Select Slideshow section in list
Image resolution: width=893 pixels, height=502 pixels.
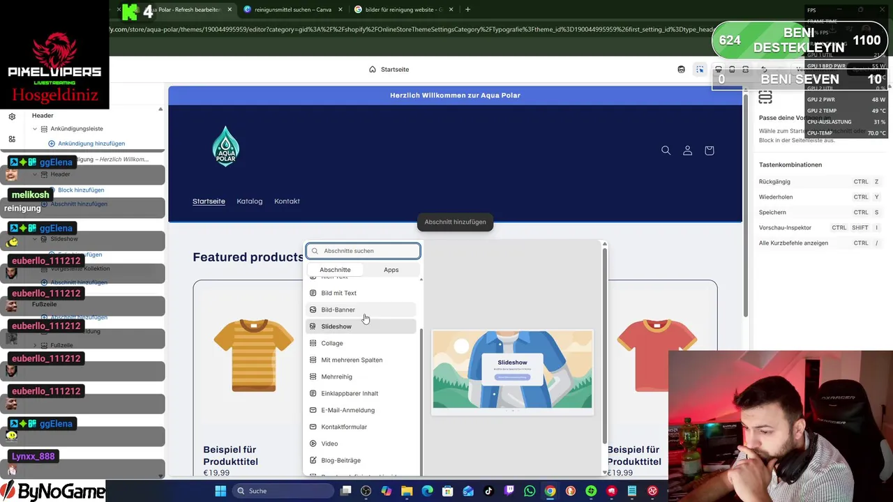coord(361,326)
